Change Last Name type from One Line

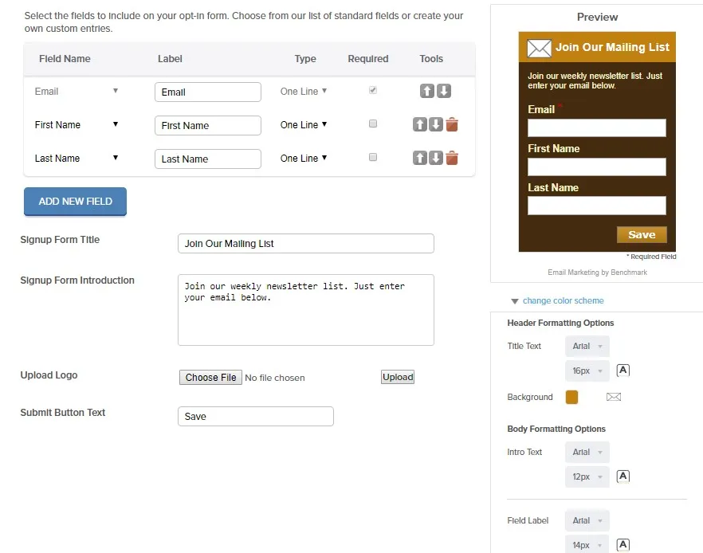tap(304, 159)
